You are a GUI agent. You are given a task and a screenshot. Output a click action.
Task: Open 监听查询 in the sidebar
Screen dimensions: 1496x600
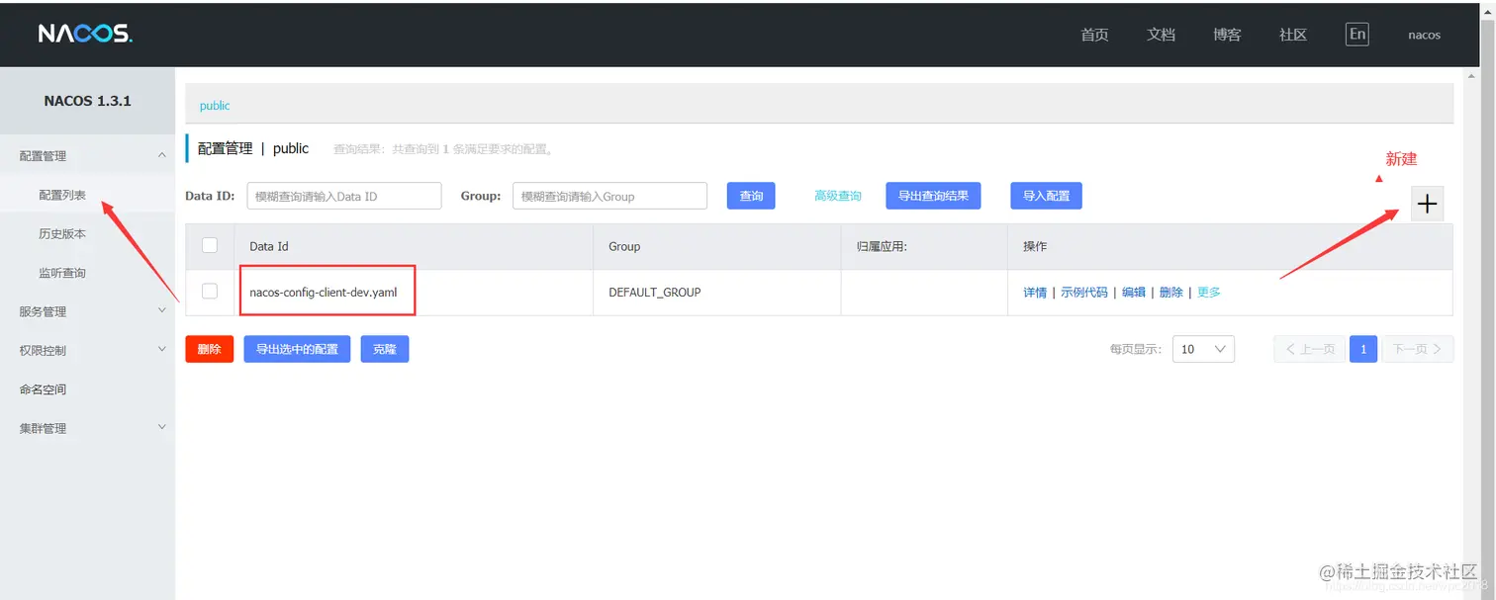tap(62, 273)
